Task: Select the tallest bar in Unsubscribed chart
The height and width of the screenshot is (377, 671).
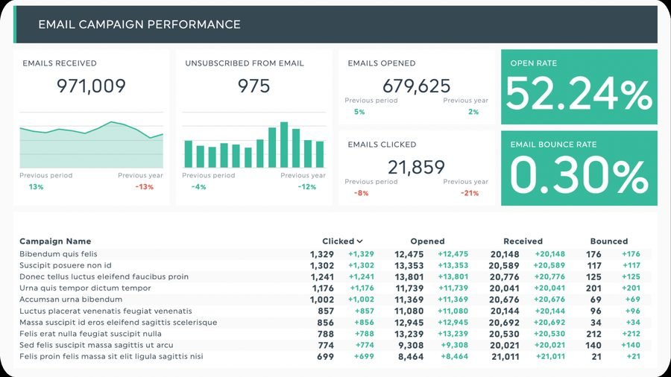Action: 284,145
